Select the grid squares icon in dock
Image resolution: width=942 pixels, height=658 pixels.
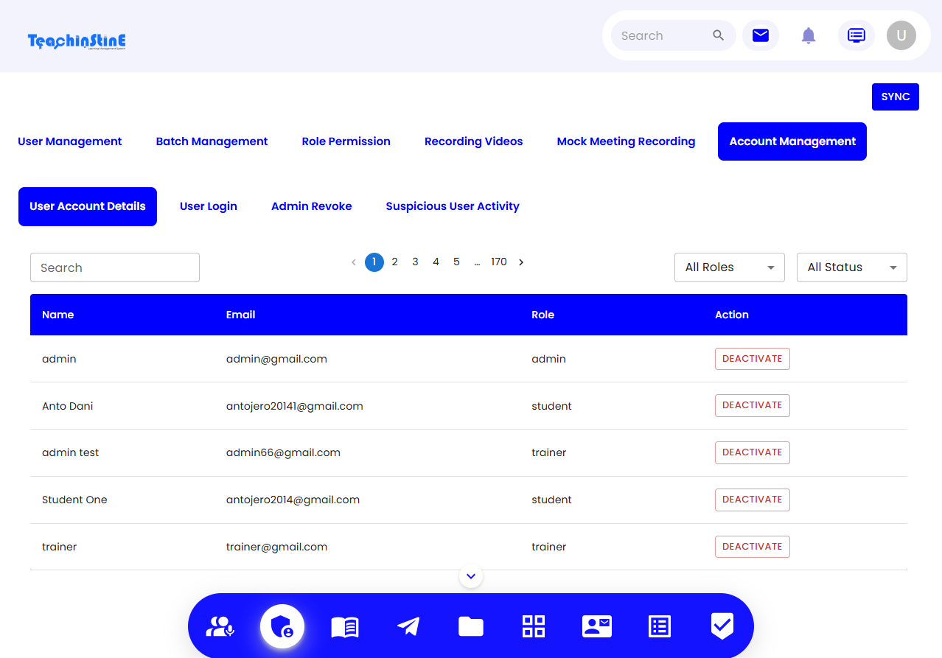pyautogui.click(x=533, y=627)
